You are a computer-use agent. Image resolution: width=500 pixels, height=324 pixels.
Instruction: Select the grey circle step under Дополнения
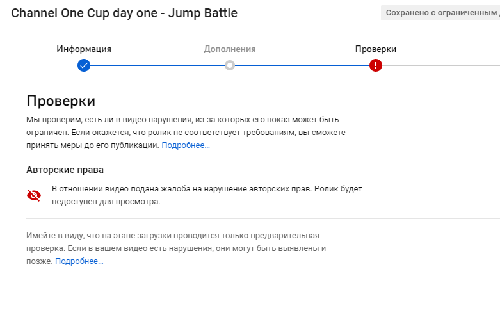[230, 65]
